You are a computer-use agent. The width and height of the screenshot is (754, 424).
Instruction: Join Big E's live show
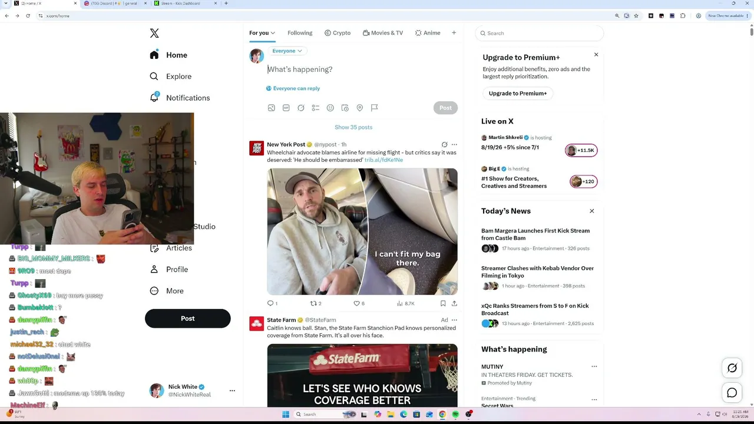click(x=583, y=181)
